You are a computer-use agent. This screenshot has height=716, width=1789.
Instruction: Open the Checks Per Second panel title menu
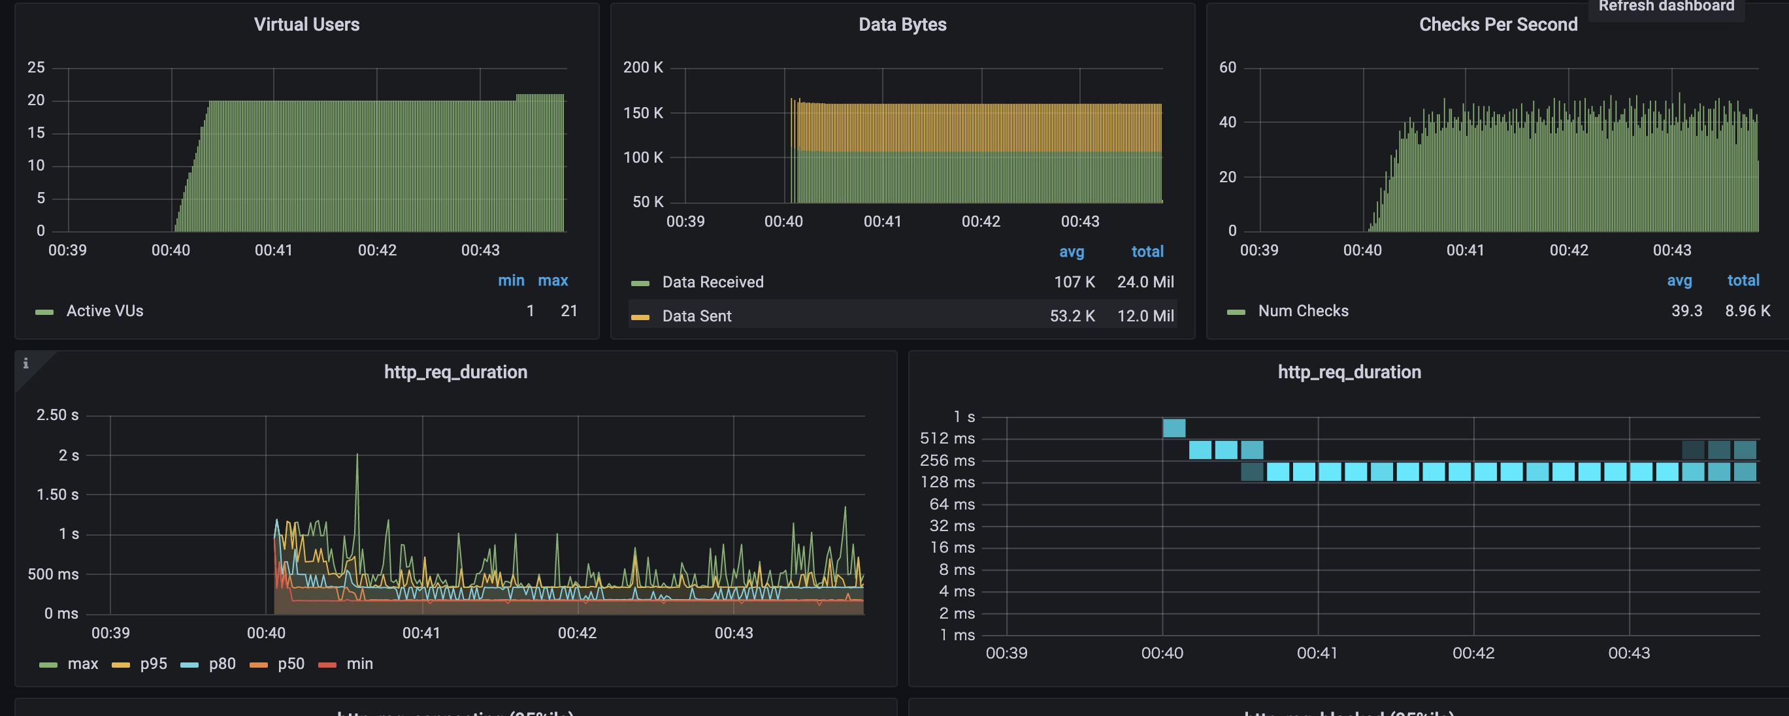1498,24
